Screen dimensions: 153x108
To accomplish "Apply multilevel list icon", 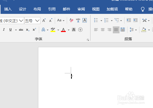I will (117, 20).
